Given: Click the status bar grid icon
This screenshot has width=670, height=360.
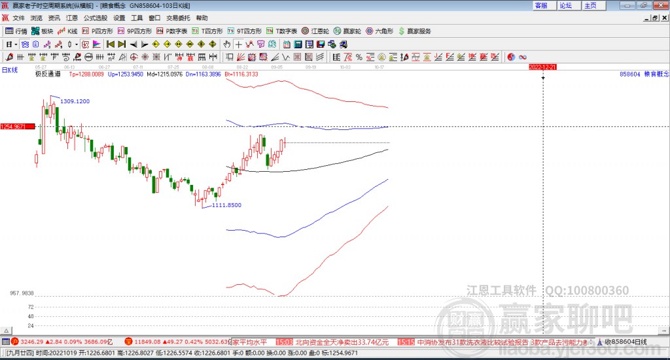Looking at the screenshot, I should coord(5,342).
